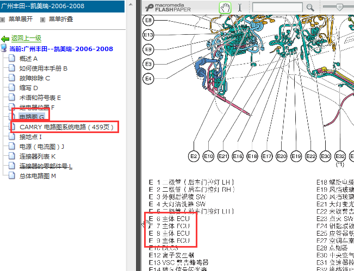Image resolution: width=354 pixels, height=271 pixels.
Task: Click the E4 connector circle label
Action: point(148,79)
